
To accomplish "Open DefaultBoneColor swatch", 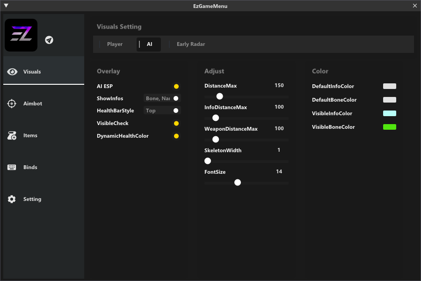I will 389,100.
